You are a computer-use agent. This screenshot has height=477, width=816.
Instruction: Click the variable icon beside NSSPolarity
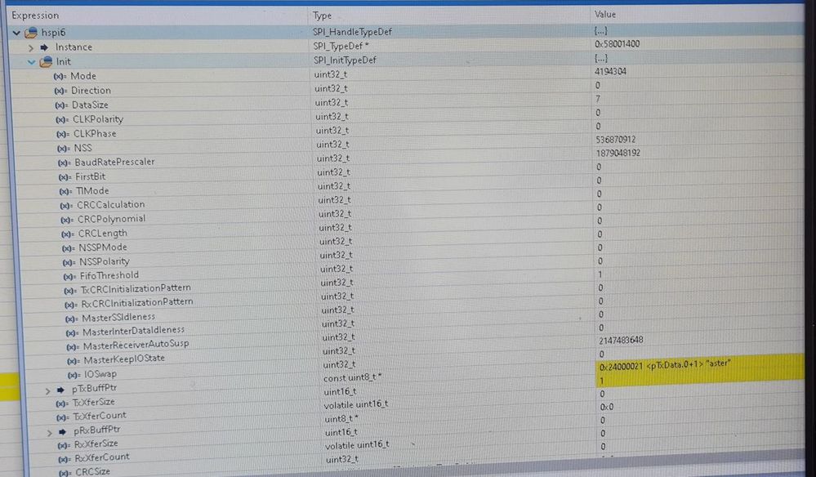point(69,263)
